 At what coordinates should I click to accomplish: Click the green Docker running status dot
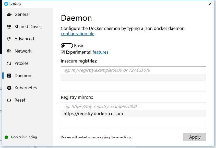tap(6, 137)
